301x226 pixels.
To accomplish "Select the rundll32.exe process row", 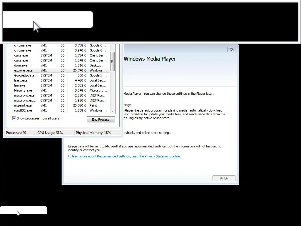I will click(x=61, y=110).
